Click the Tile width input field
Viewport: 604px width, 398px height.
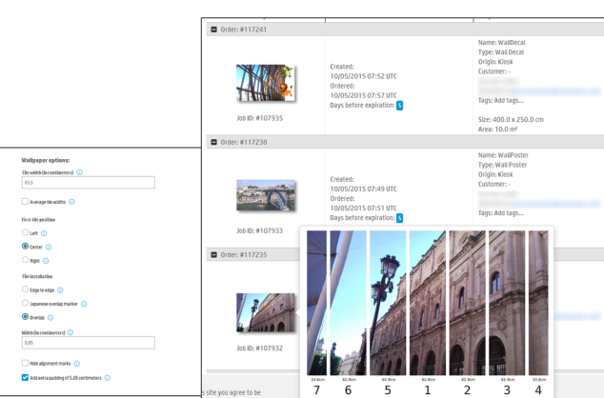click(x=88, y=183)
